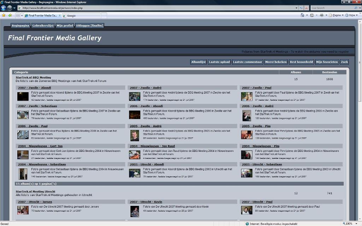This screenshot has height=226, width=362.
Task: Close the Final Frontier Media Gallery tab
Action: [x=59, y=16]
